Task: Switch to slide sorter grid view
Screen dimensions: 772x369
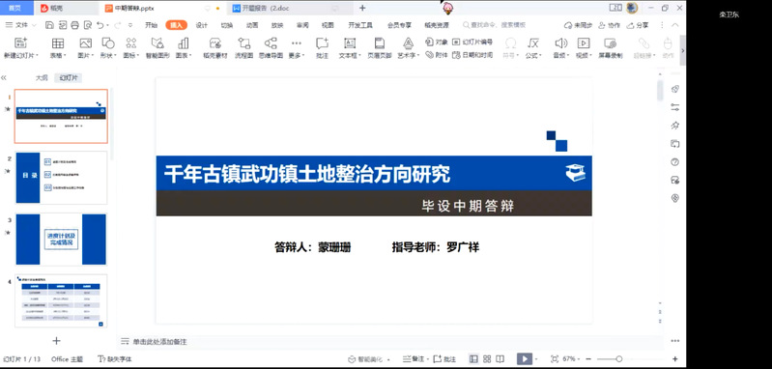Action: click(x=487, y=359)
